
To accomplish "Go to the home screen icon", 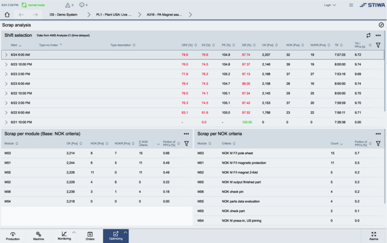I will [x=7, y=15].
